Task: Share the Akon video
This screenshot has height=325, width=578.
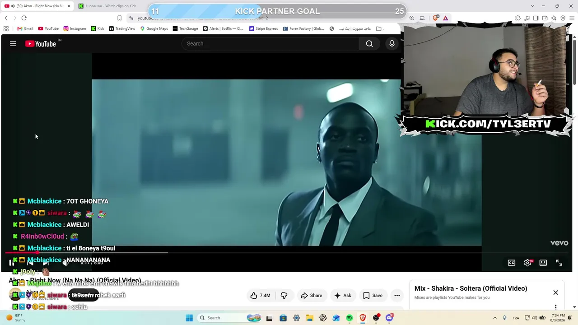Action: tap(311, 296)
